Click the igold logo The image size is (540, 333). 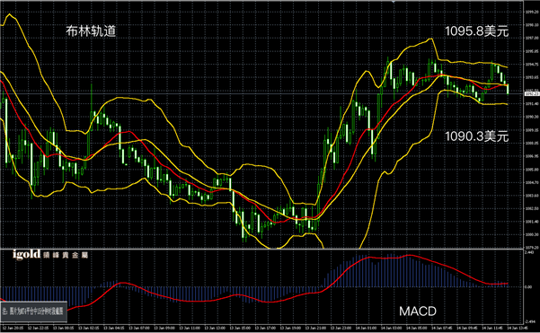[x=27, y=255]
